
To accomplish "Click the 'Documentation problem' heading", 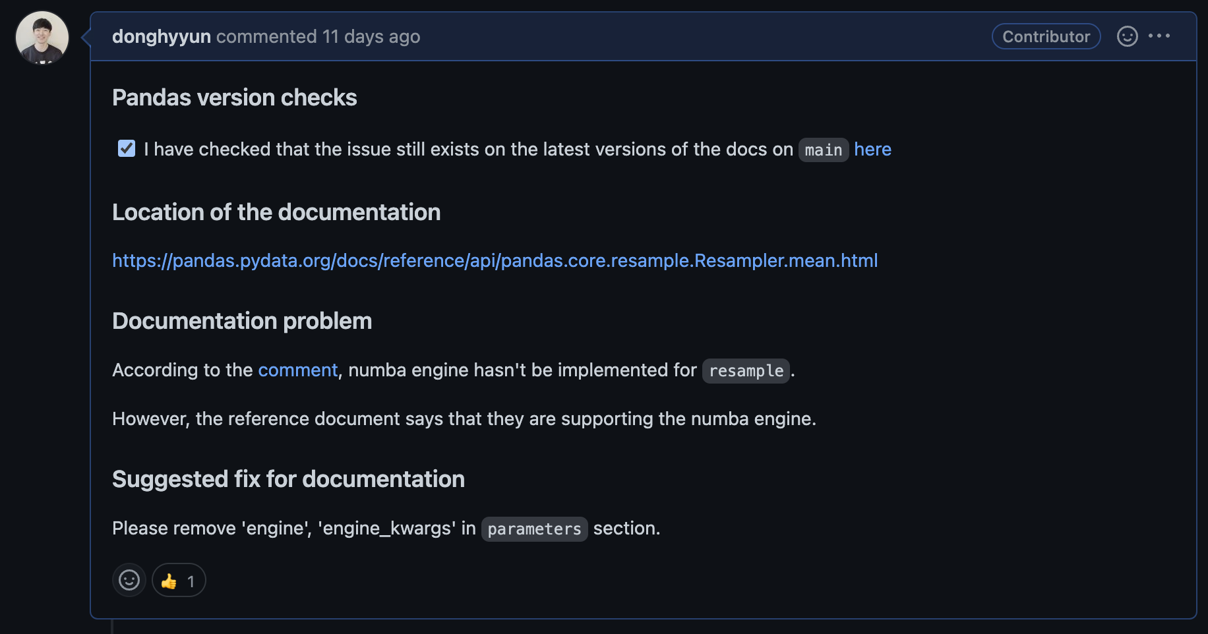I will [242, 321].
